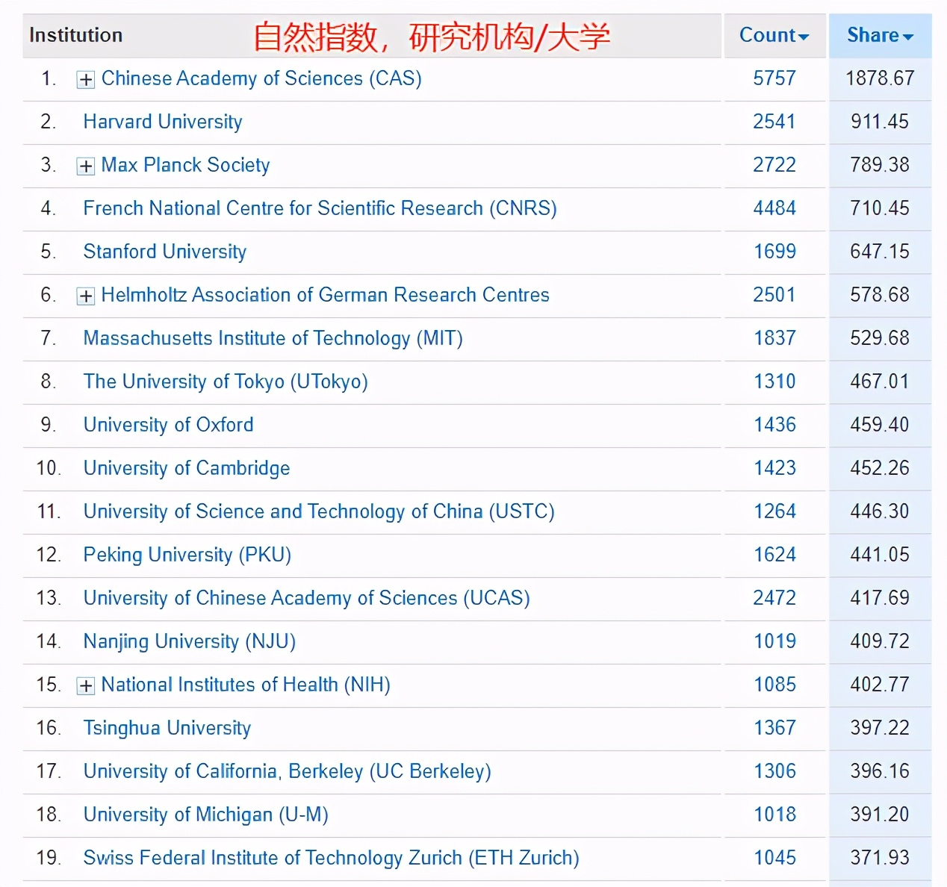The height and width of the screenshot is (887, 947).
Task: View the Tsinghua University link
Action: pyautogui.click(x=167, y=728)
